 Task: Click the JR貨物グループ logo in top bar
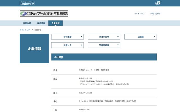click(x=27, y=3)
